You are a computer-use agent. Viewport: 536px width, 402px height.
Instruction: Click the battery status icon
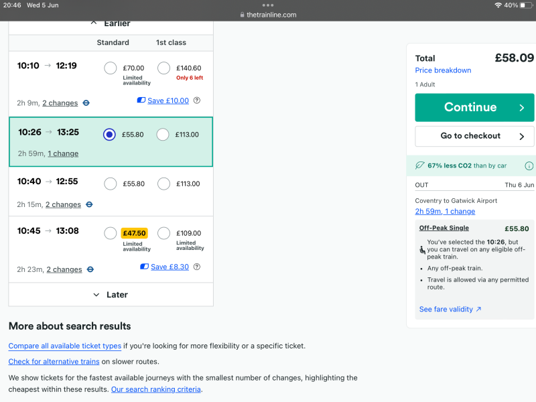525,5
